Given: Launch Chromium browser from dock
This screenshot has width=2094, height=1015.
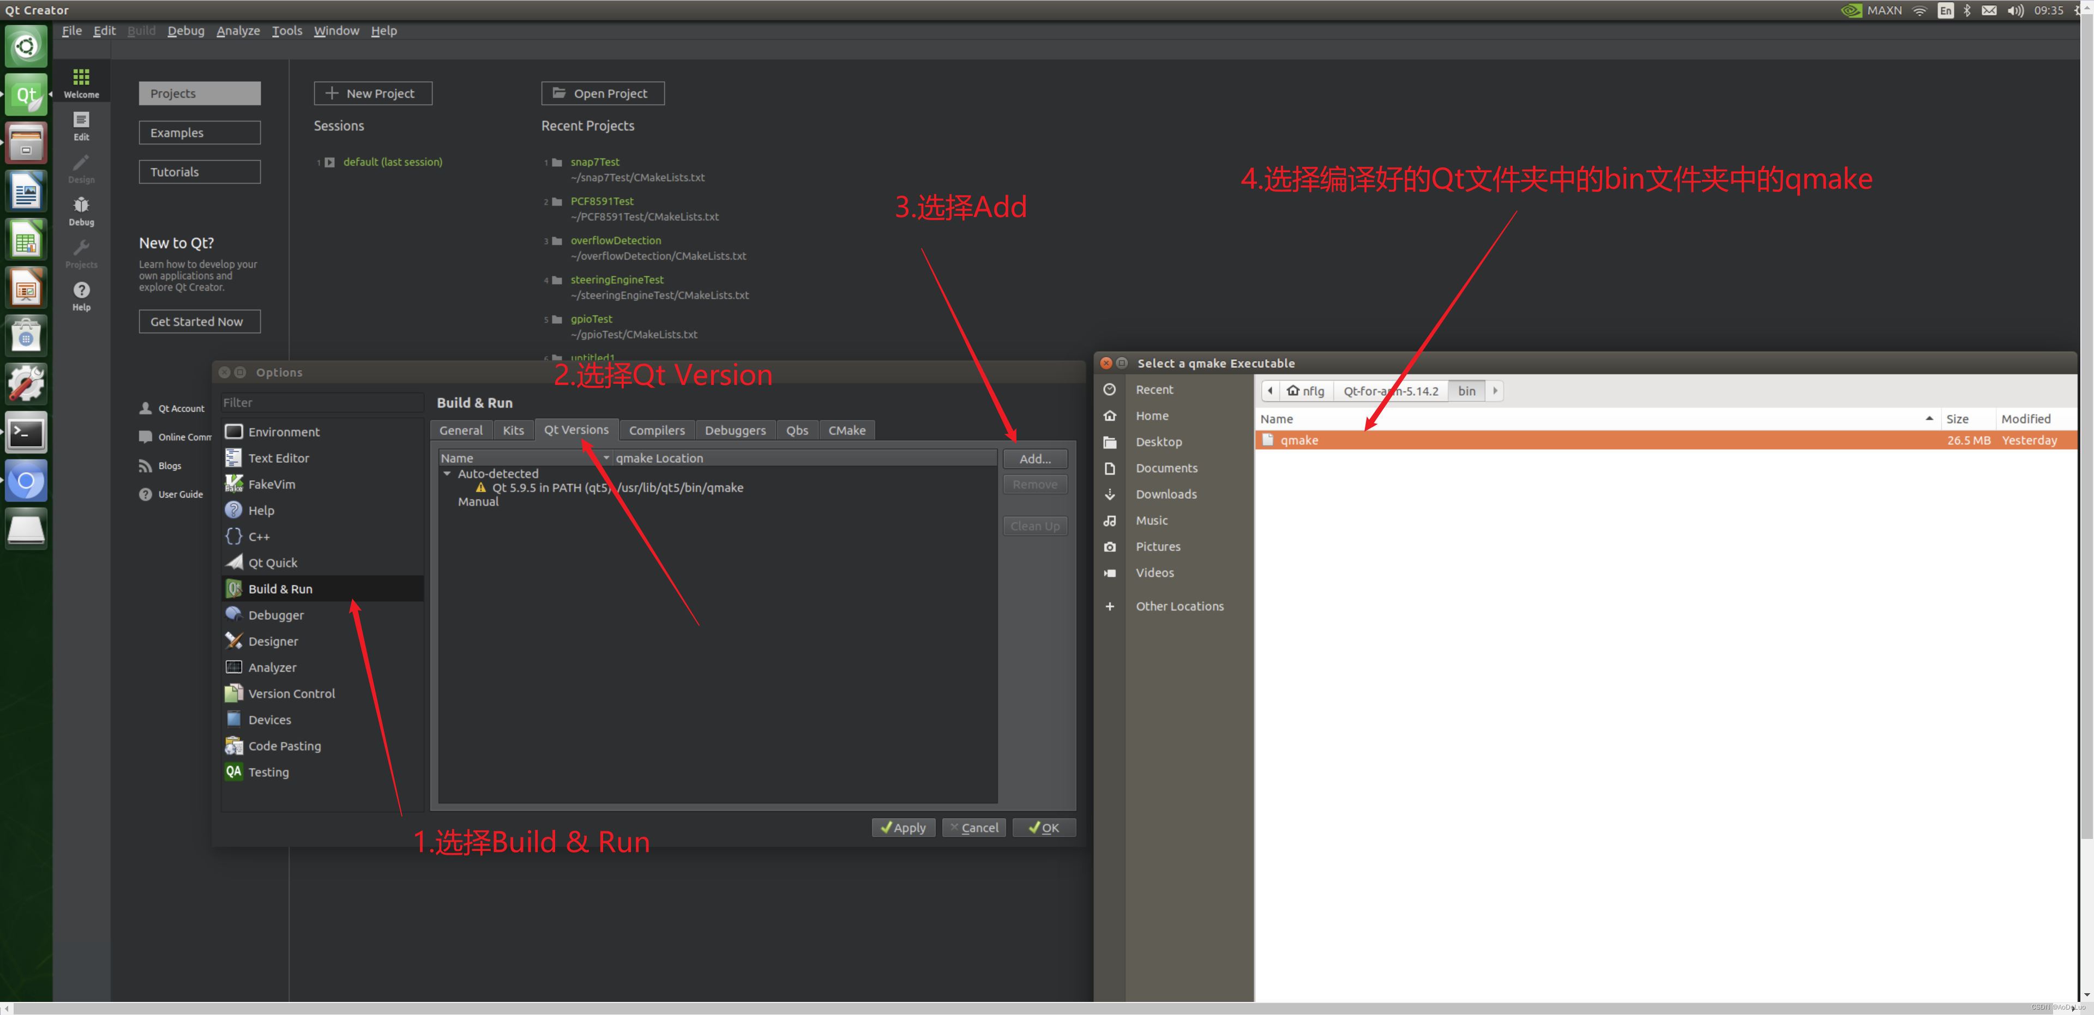Looking at the screenshot, I should click(x=26, y=481).
